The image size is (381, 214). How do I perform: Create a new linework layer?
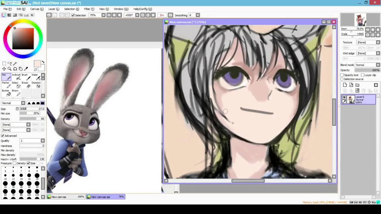pyautogui.click(x=351, y=85)
